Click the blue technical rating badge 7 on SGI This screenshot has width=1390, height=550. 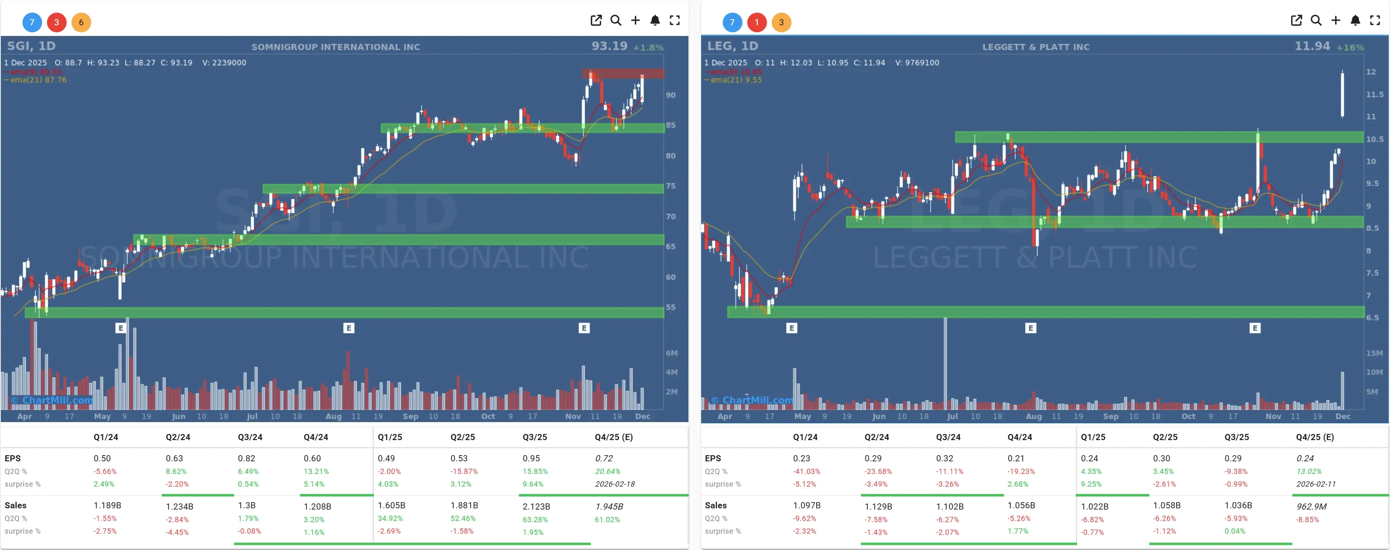pyautogui.click(x=31, y=22)
